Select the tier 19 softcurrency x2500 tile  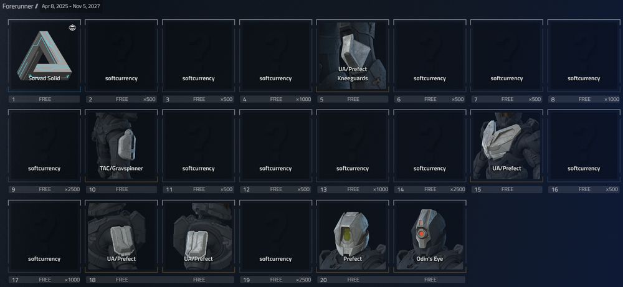(275, 236)
